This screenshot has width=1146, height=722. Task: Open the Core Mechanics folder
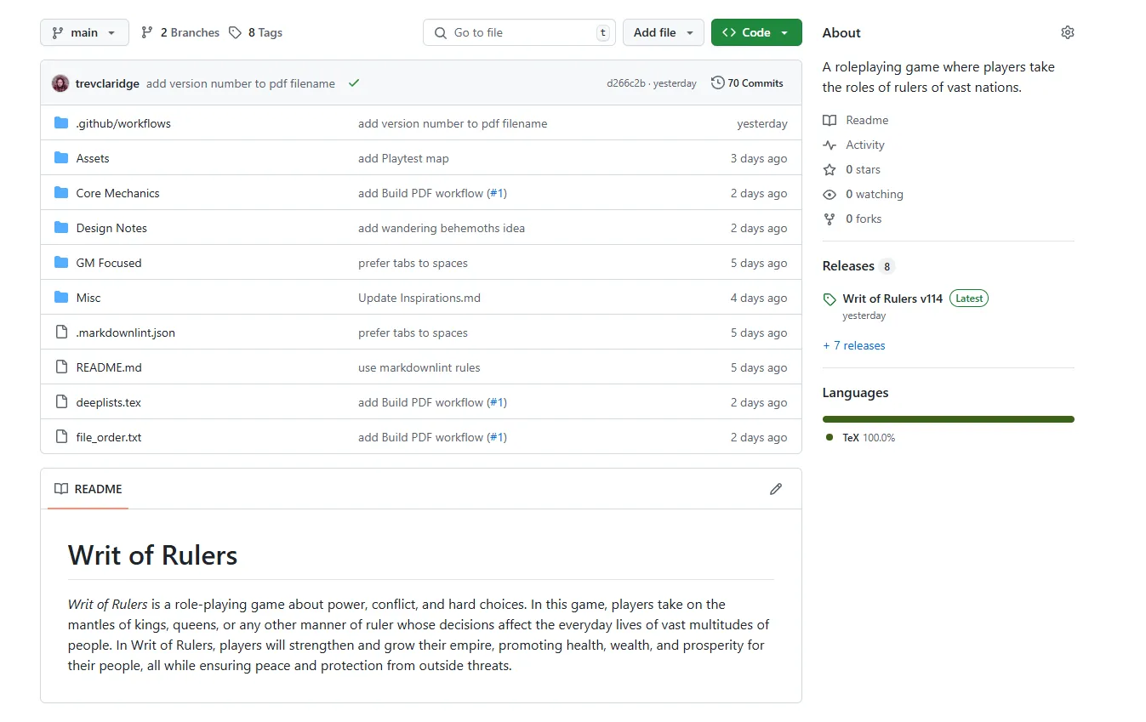(x=117, y=192)
